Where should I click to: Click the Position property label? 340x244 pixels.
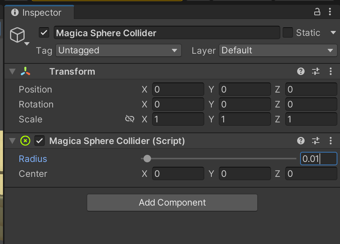click(35, 90)
